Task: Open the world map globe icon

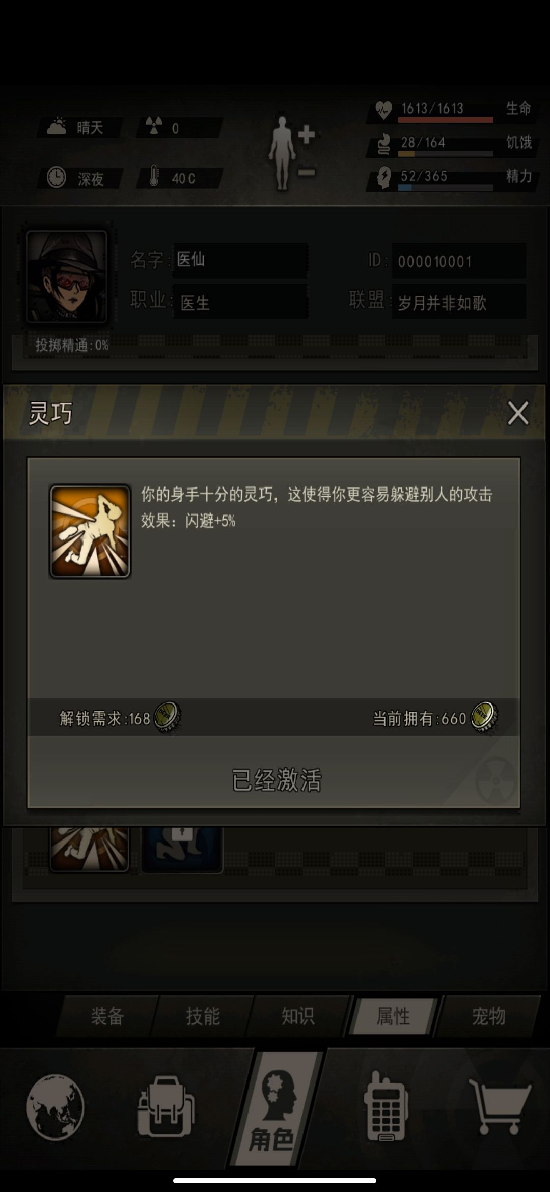Action: [x=55, y=1106]
